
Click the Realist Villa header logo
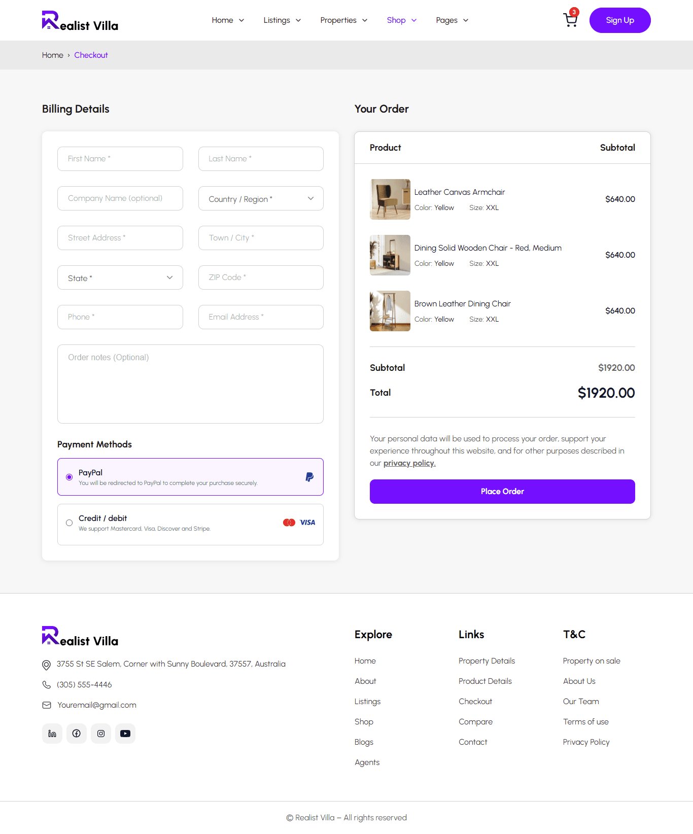80,21
